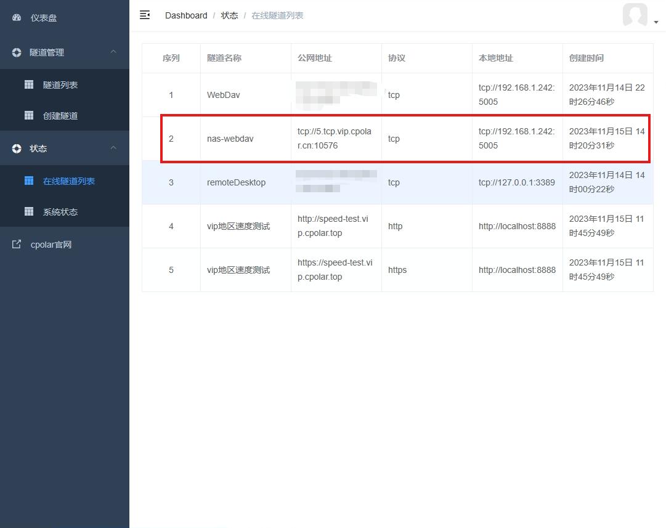Collapse the 隧道管理 menu chevron
Image resolution: width=666 pixels, height=528 pixels.
(x=113, y=51)
